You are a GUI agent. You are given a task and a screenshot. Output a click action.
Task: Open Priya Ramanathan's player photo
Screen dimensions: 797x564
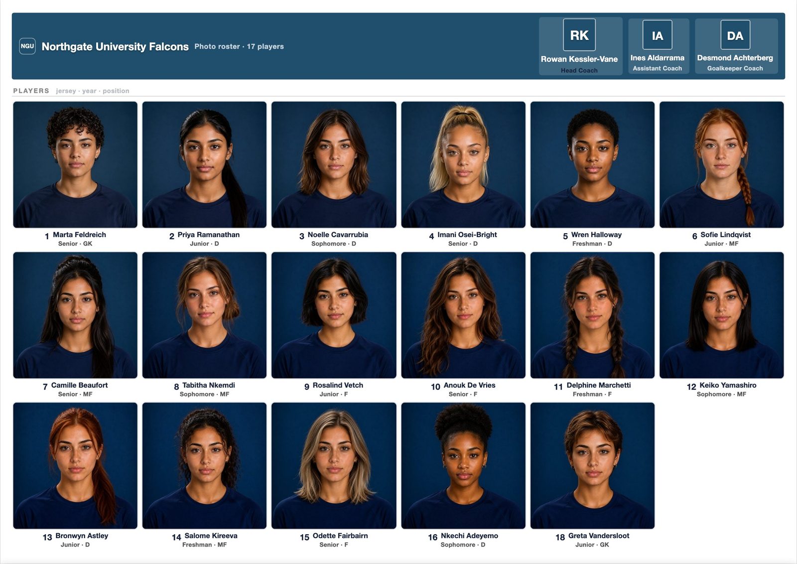click(204, 164)
